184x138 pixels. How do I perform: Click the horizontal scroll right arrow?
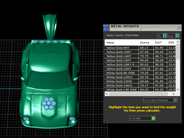point(173,94)
